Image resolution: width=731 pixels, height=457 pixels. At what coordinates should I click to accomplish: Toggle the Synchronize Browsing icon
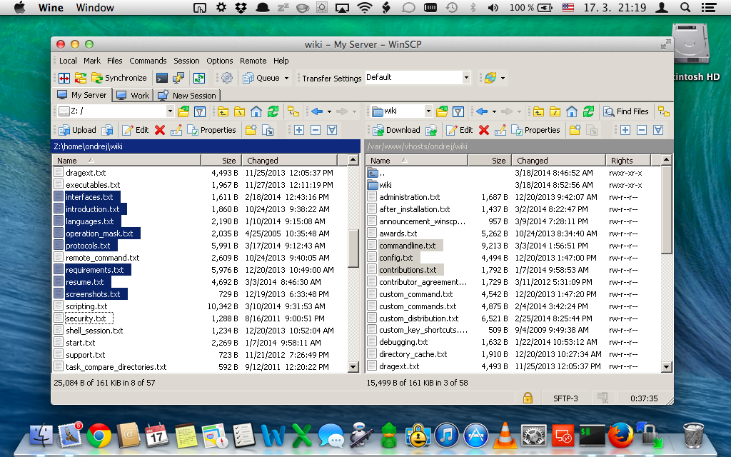(198, 78)
